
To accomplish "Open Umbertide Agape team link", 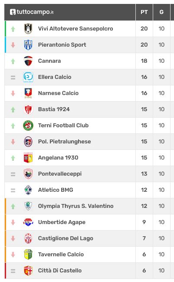I will pos(62,222).
